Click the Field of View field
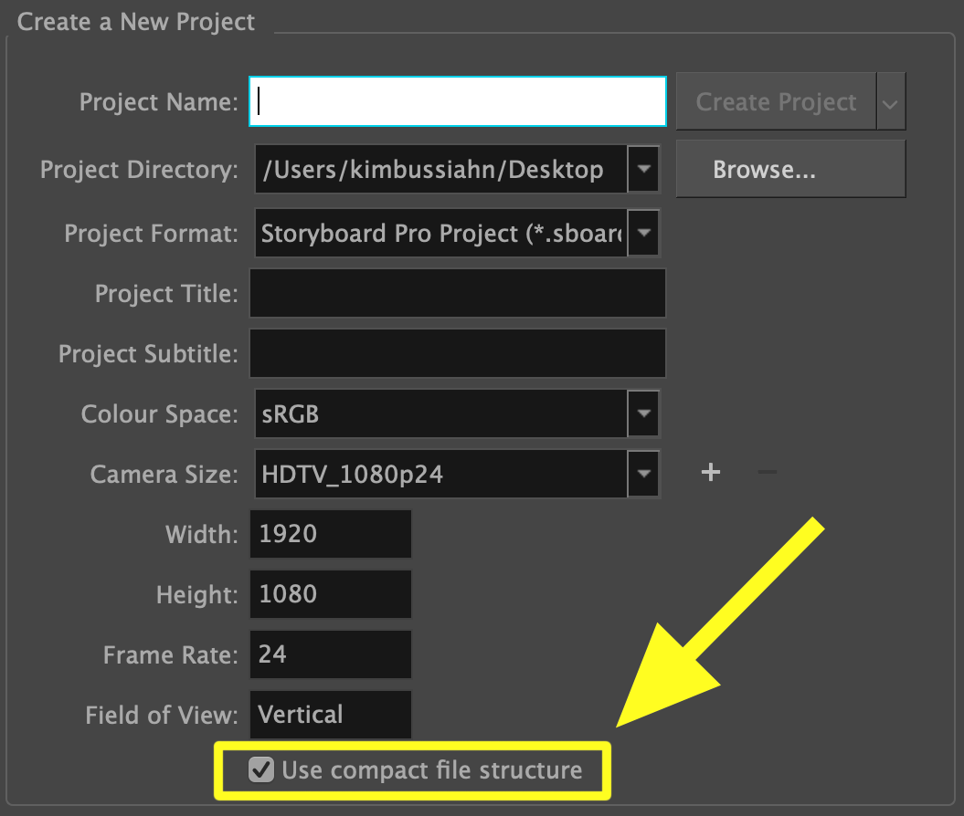This screenshot has width=964, height=816. click(x=330, y=715)
